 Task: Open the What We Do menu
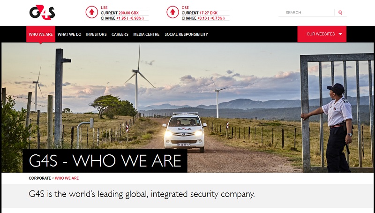click(69, 34)
